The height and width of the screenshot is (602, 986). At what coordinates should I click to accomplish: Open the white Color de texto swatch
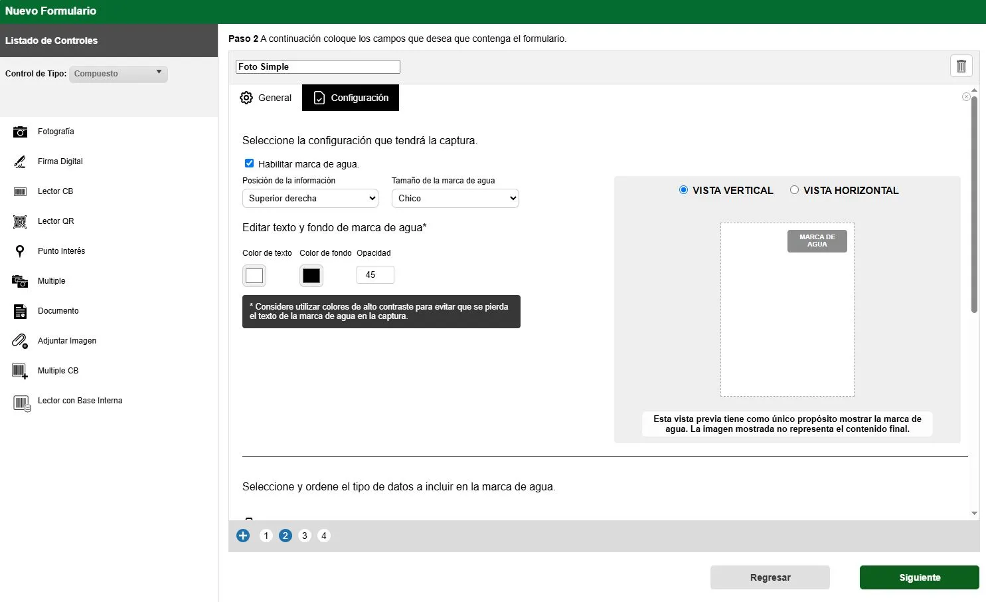[254, 276]
